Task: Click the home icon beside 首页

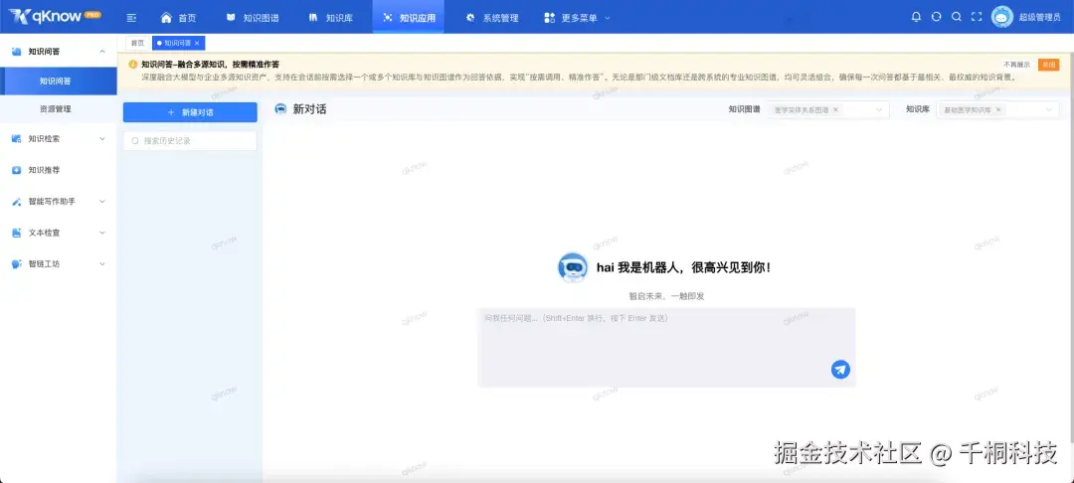Action: click(x=166, y=18)
